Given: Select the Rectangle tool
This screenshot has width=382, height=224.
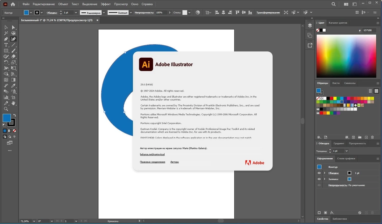Looking at the screenshot, I should pos(6,51).
